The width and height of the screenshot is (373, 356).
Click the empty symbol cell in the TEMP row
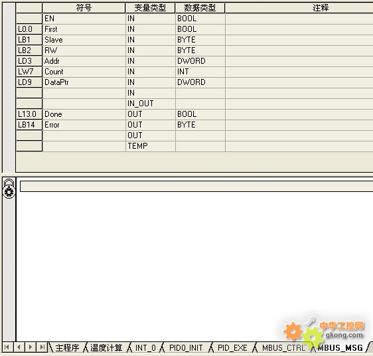[84, 146]
